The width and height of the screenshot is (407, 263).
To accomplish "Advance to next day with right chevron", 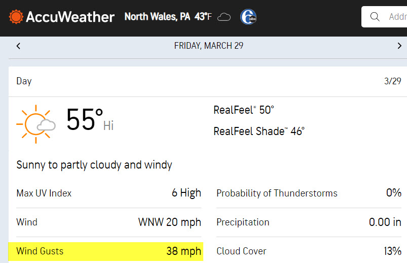I will (399, 46).
